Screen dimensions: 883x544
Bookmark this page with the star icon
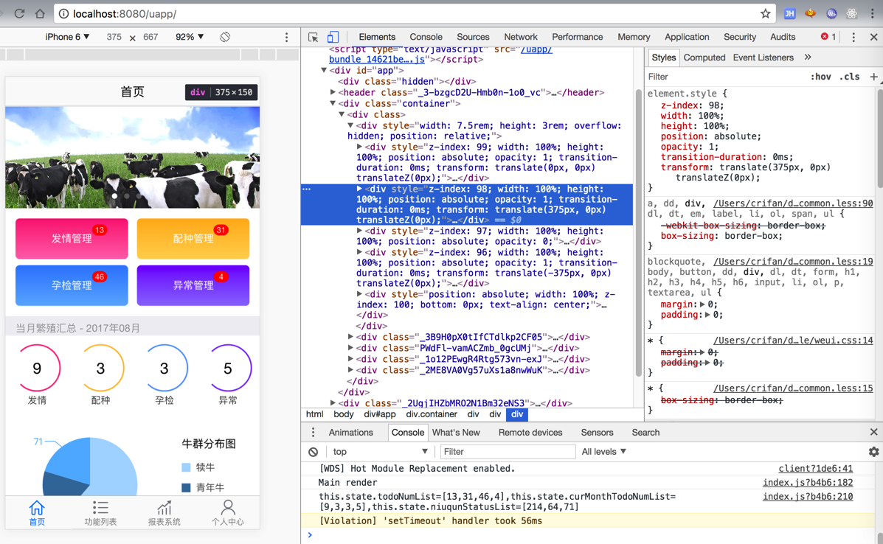tap(765, 13)
